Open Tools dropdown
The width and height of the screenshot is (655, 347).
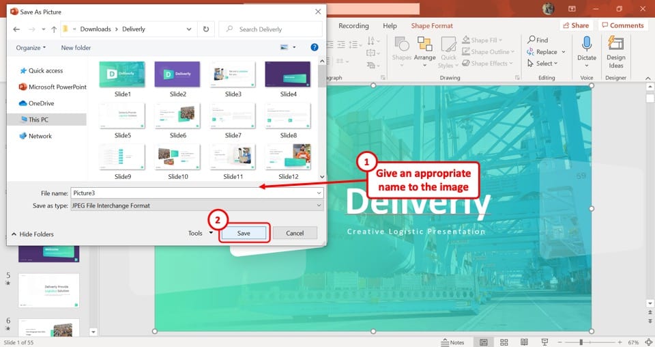pos(201,234)
